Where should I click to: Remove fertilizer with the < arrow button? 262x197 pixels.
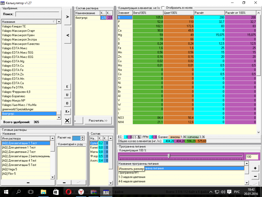[x=68, y=35]
